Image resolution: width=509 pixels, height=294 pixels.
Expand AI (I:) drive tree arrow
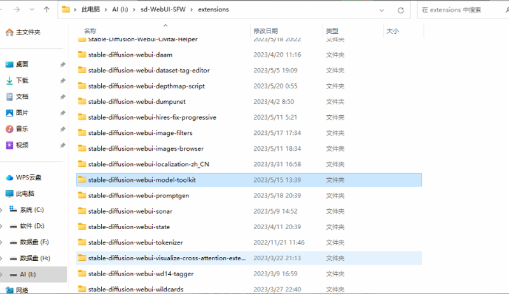pyautogui.click(x=1, y=274)
